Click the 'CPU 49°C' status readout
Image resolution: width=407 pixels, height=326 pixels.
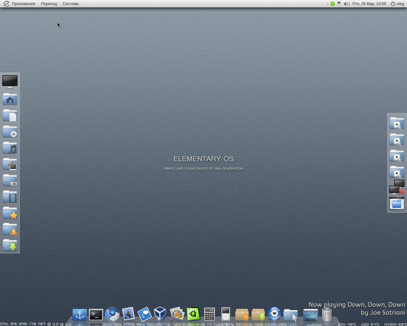(347, 324)
